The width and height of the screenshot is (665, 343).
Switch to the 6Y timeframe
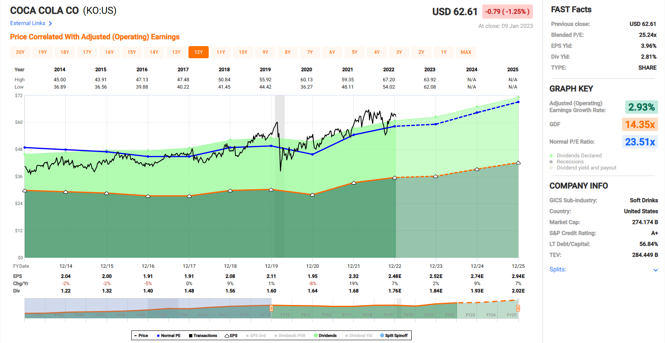[332, 52]
